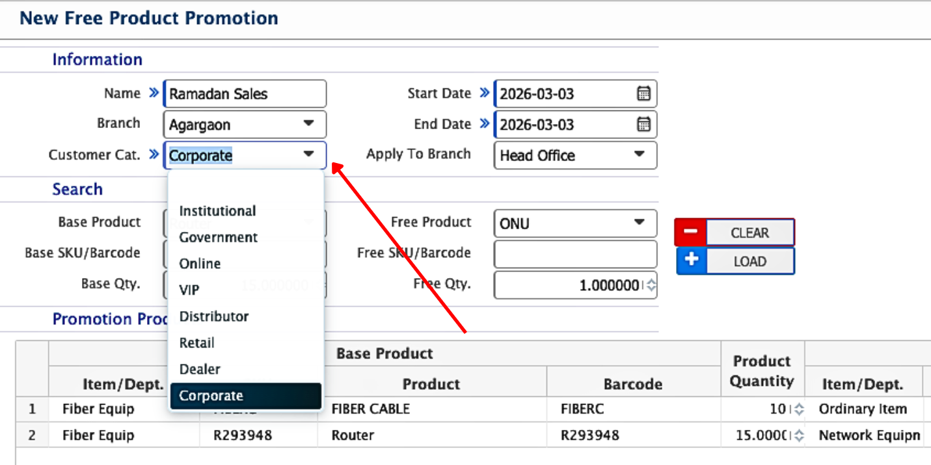Adjust Product Quantity stepper in Router row
This screenshot has height=465, width=931.
coord(799,435)
